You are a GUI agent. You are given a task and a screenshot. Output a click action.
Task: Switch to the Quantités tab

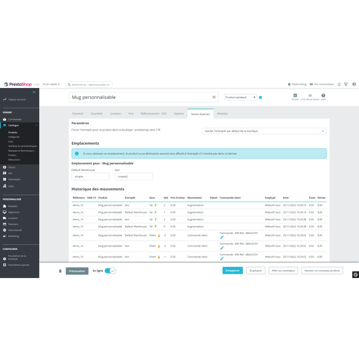pyautogui.click(x=96, y=114)
